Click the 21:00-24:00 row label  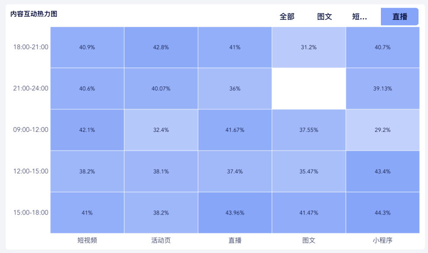click(x=31, y=89)
